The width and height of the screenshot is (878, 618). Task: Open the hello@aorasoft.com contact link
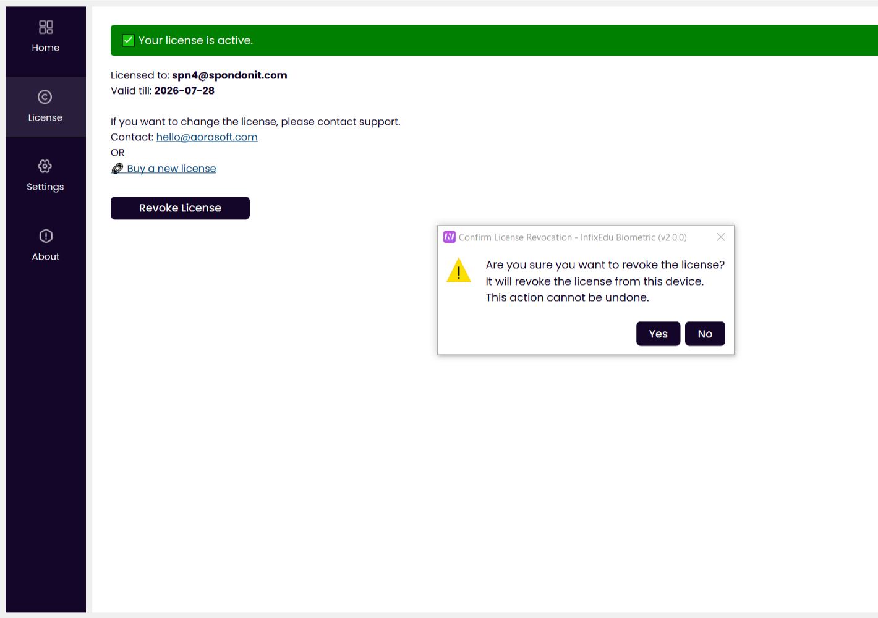click(x=207, y=137)
